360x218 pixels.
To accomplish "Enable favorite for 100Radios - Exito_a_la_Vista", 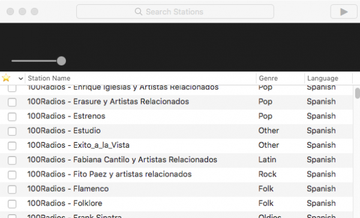I will [12, 146].
